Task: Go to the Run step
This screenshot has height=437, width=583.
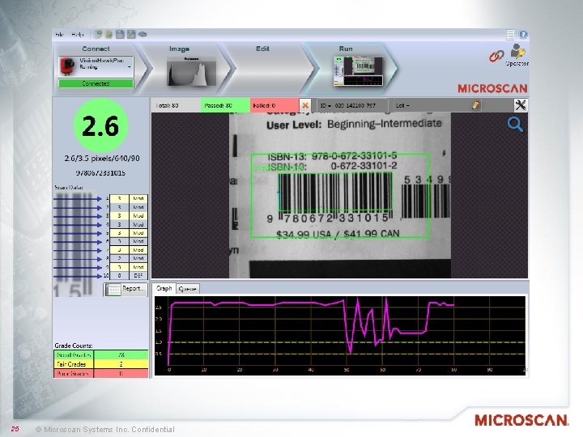Action: (346, 49)
